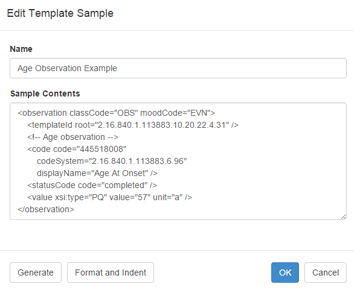The width and height of the screenshot is (354, 290).
Task: Click the codeSystem attribute line
Action: (x=112, y=161)
